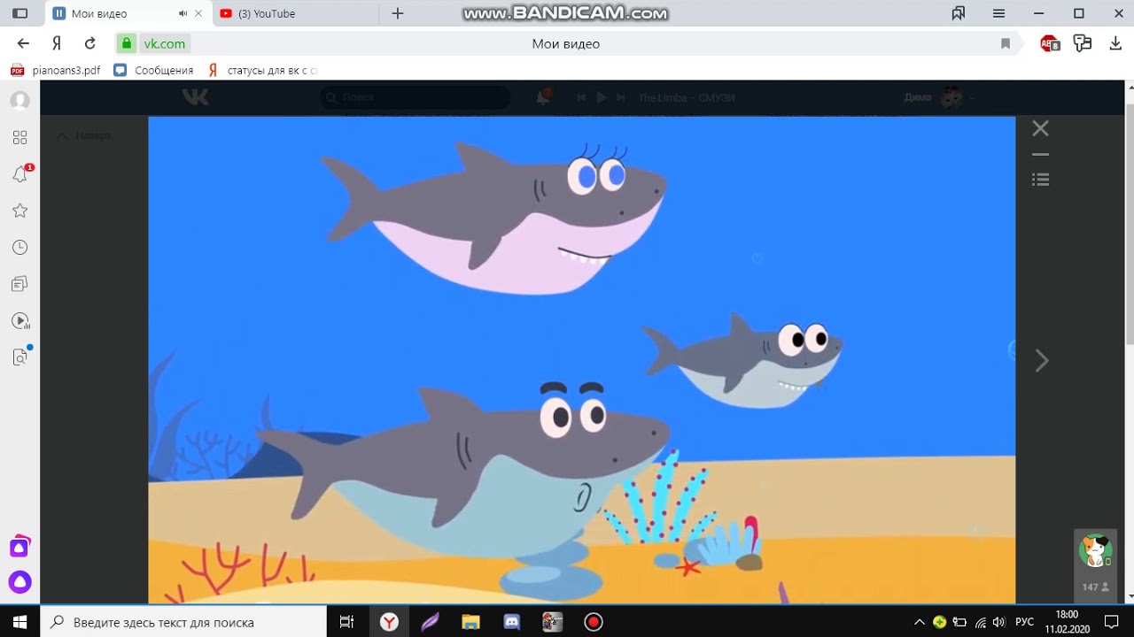Open the Windows Start menu
The width and height of the screenshot is (1134, 637).
coord(19,622)
